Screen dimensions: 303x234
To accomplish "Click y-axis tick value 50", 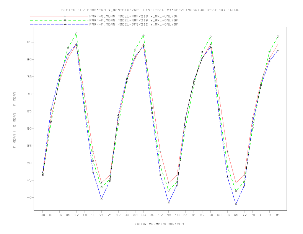I will pyautogui.click(x=29, y=163).
